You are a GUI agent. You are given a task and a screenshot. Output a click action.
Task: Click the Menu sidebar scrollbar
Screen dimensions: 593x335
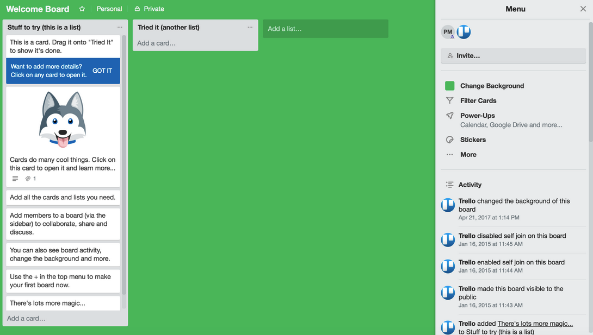(x=590, y=82)
